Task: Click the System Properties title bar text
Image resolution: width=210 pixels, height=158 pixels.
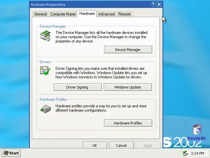Action: [x=48, y=5]
